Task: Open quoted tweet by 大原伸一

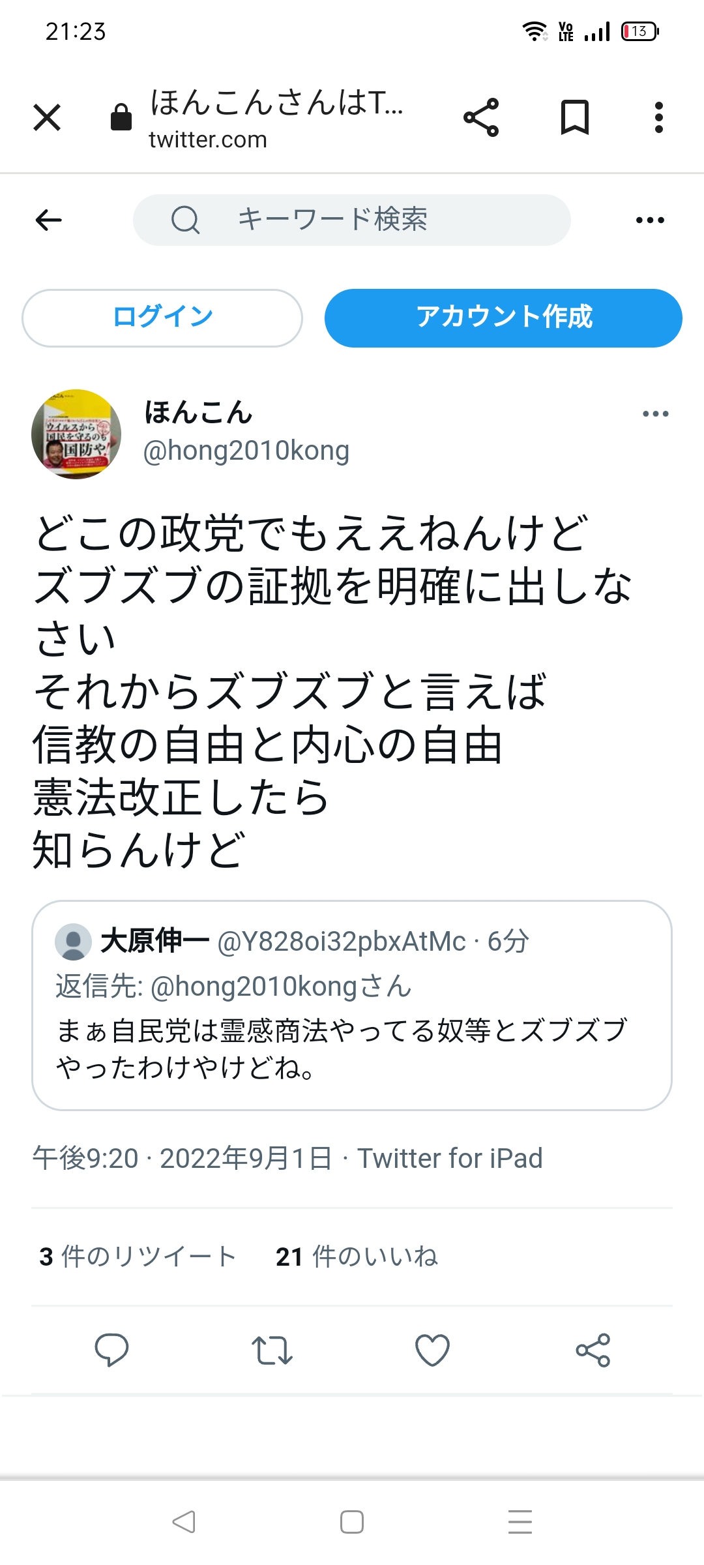Action: [x=352, y=1006]
